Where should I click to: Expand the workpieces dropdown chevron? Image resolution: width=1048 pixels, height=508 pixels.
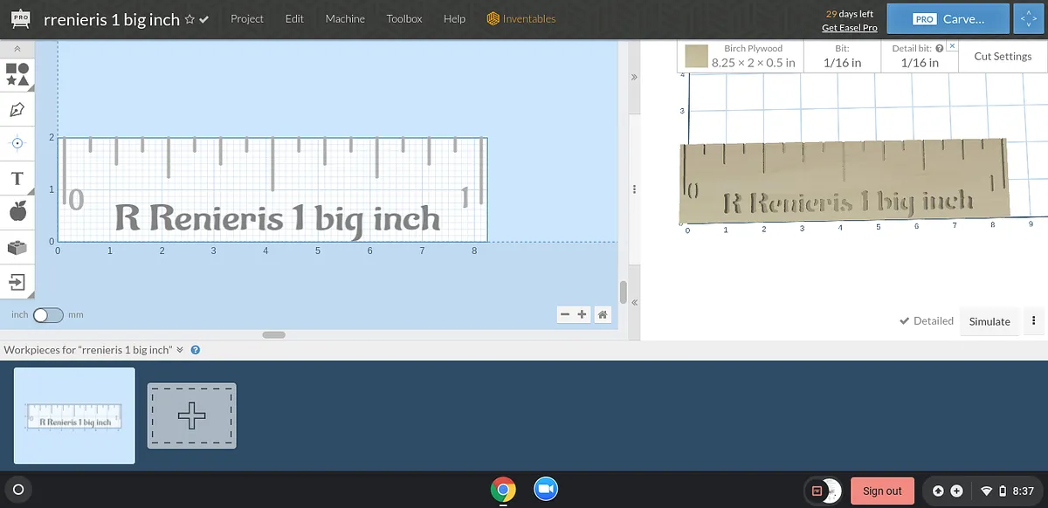180,350
